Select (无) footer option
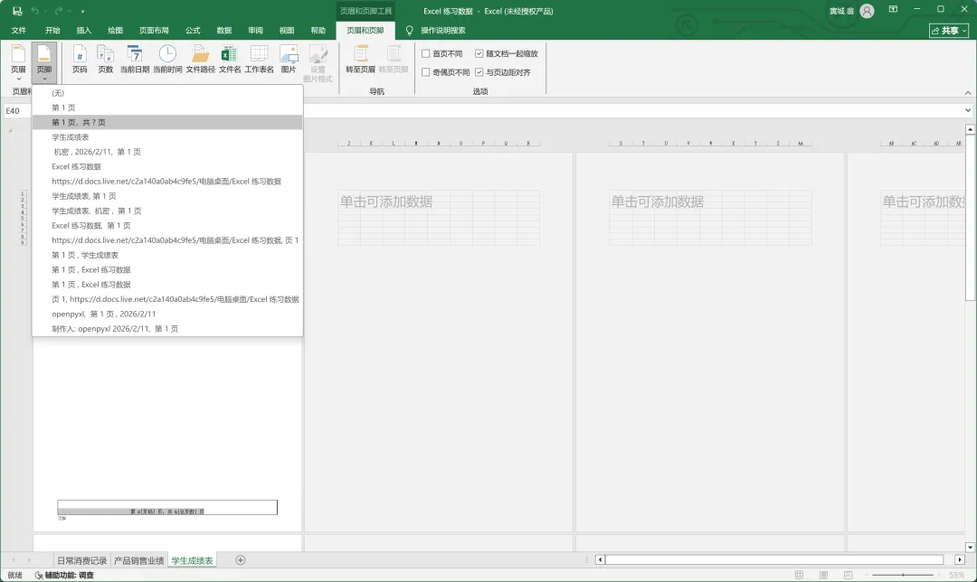The height and width of the screenshot is (582, 977). tap(167, 93)
